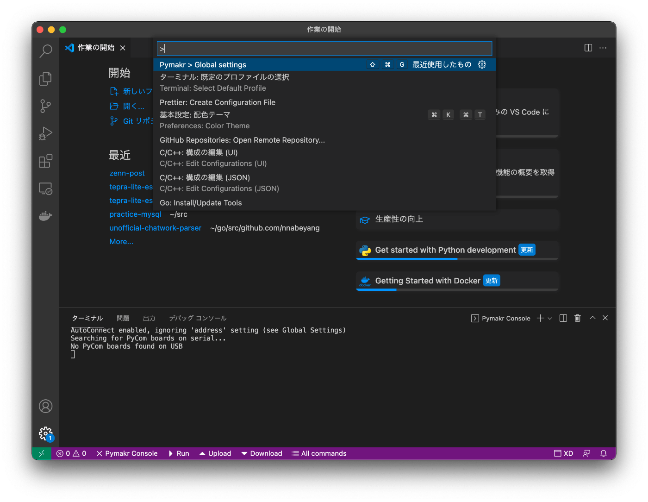Focus the command palette input field
648x502 pixels.
coord(324,48)
